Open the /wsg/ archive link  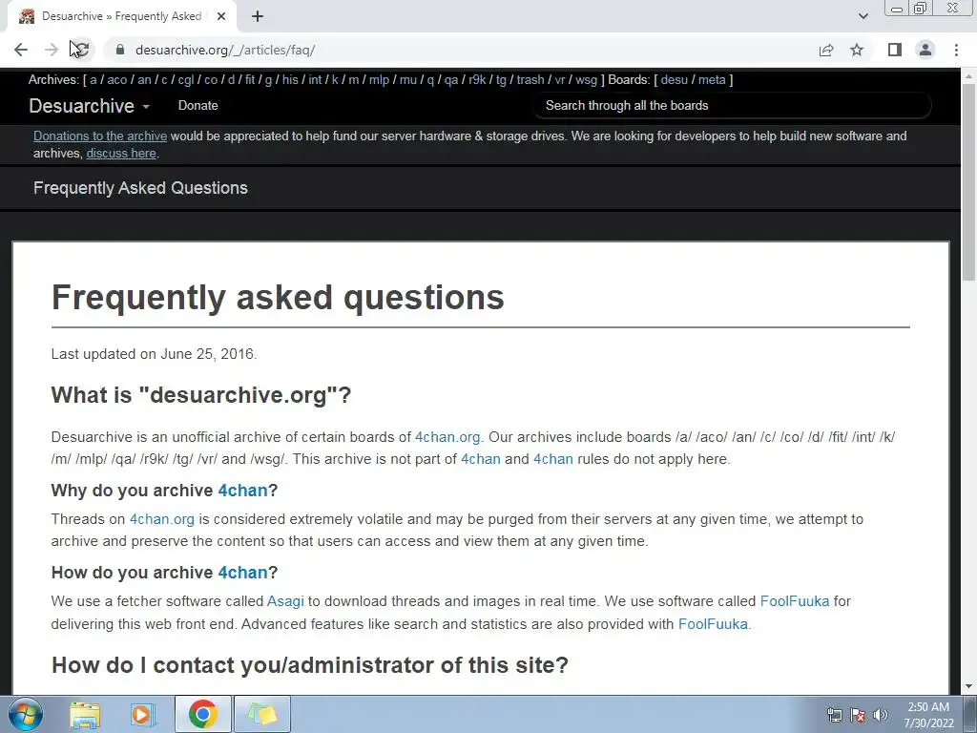[586, 80]
